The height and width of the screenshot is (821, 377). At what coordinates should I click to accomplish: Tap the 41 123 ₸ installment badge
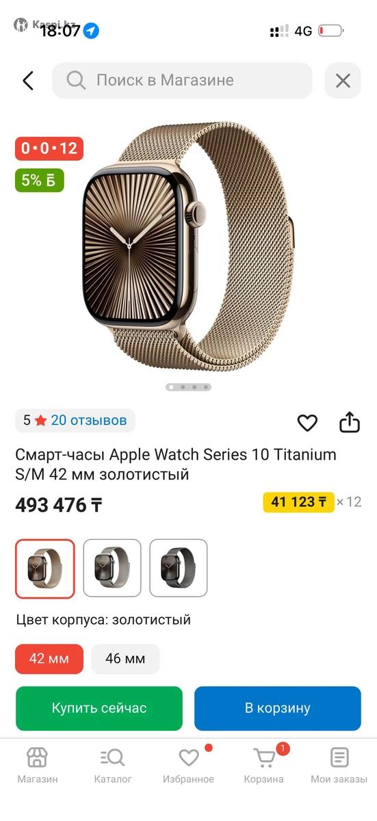coord(299,502)
